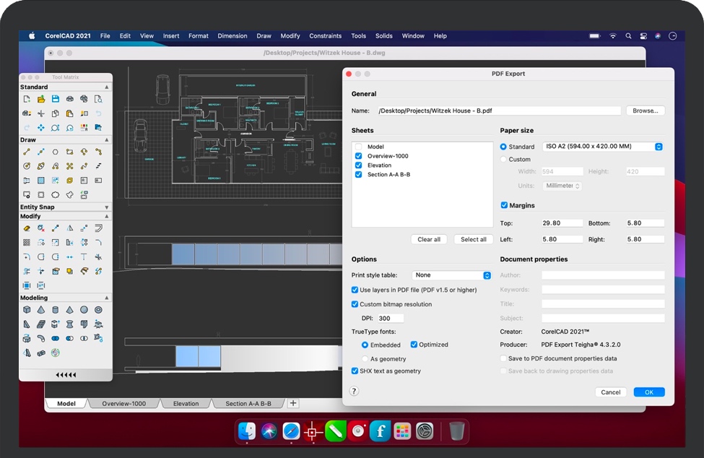
Task: Click the Clear all button
Action: (429, 240)
